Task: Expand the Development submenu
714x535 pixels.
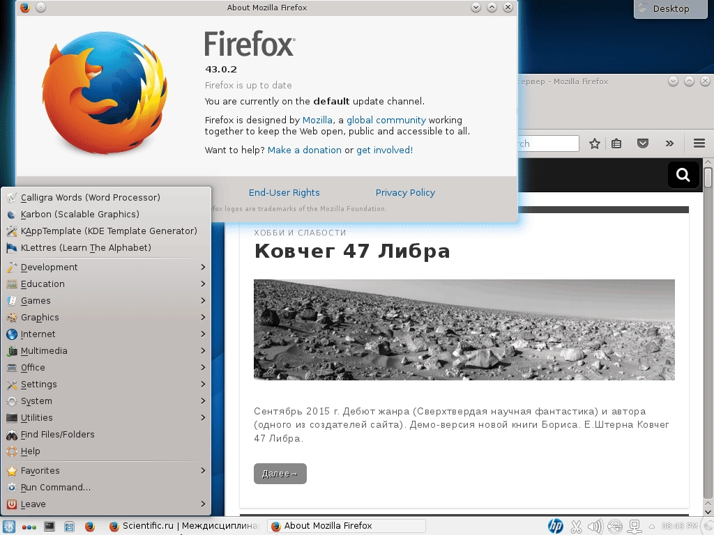Action: tap(106, 267)
